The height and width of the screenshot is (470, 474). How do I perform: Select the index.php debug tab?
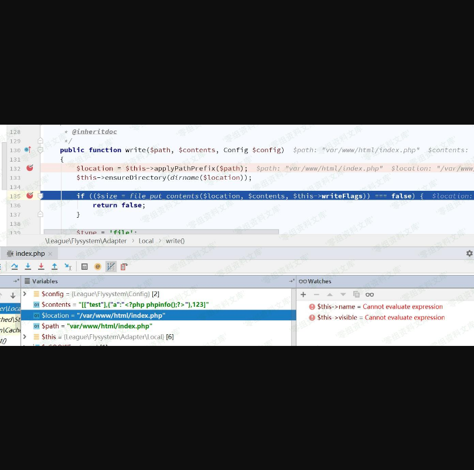(29, 253)
